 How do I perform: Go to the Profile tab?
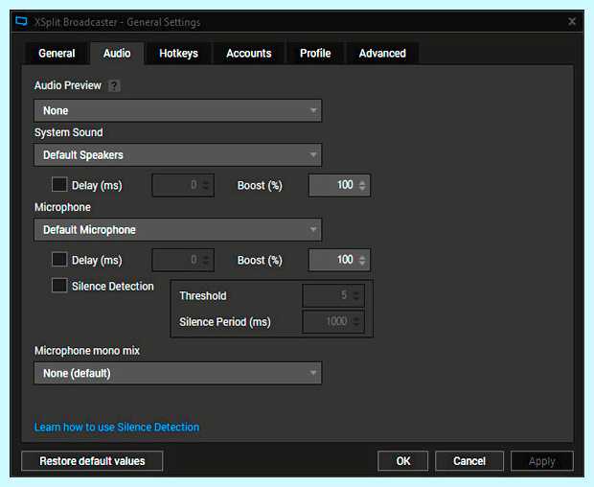pyautogui.click(x=315, y=54)
